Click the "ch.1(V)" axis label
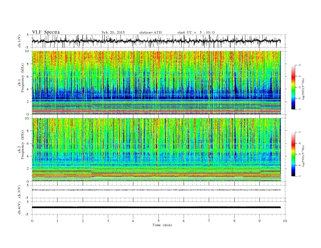 [19, 41]
